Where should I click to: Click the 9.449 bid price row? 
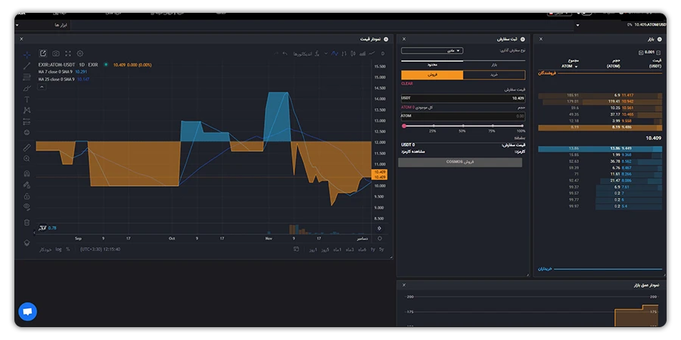tap(600, 149)
